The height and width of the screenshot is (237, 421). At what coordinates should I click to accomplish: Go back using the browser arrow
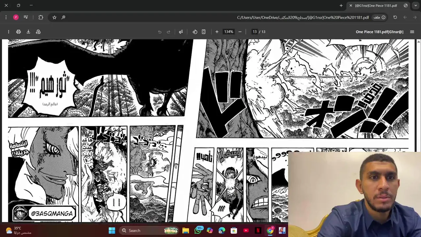point(415,17)
